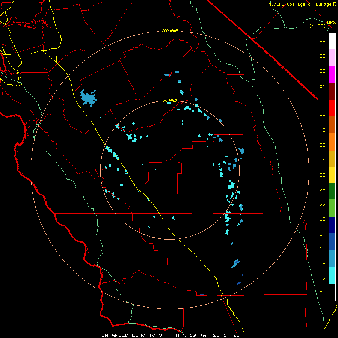Click the white 66 kft color swatch
The height and width of the screenshot is (338, 338).
click(332, 41)
